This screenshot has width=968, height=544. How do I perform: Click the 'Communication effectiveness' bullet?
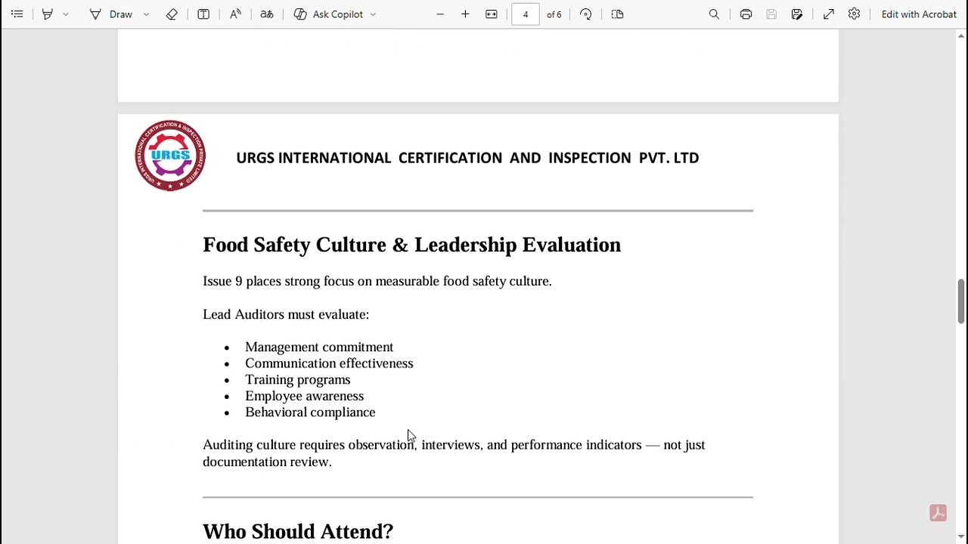tap(329, 363)
